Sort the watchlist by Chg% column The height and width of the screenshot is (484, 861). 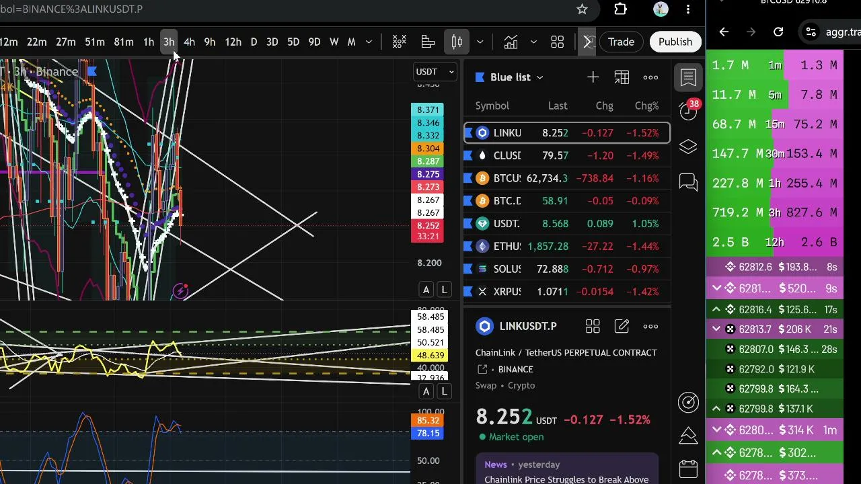[x=646, y=106]
